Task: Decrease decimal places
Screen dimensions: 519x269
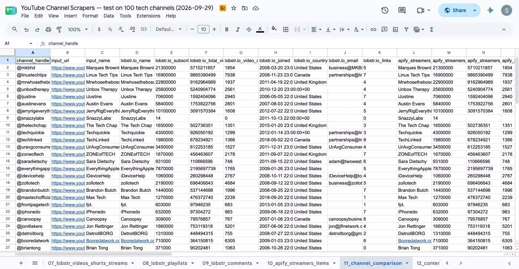Action: coord(121,30)
